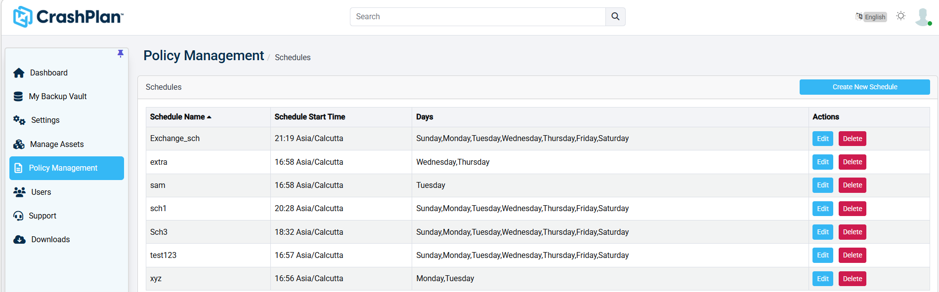Sort by Schedule Name column header
This screenshot has height=292, width=939.
[208, 117]
